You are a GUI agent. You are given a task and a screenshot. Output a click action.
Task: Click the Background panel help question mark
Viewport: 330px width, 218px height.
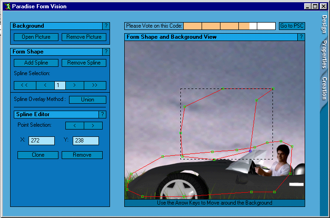click(x=106, y=26)
